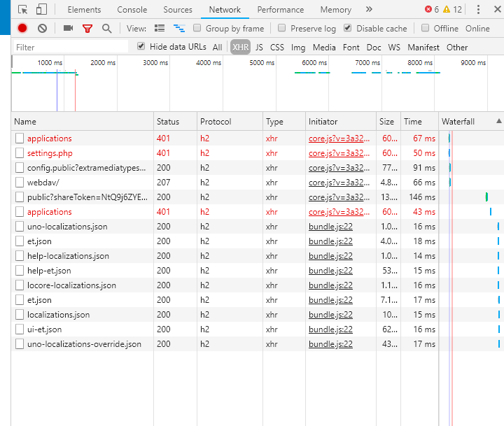
Task: Open bundle.js:22 initiator link for help-et.json
Action: coord(330,271)
